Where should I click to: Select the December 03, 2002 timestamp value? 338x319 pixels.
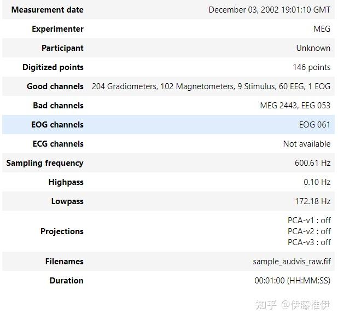[269, 10]
